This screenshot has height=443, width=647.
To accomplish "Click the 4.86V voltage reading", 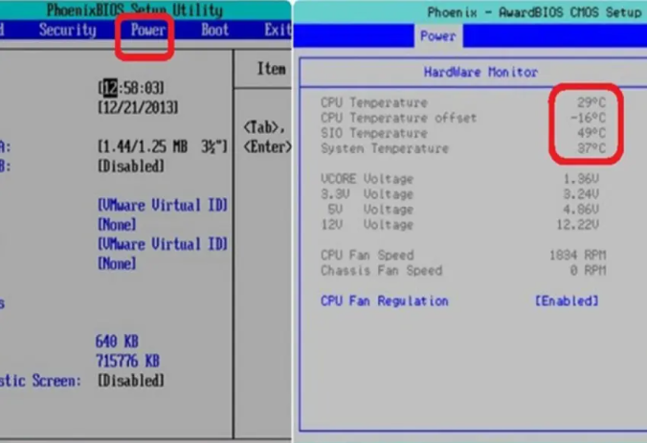I will click(x=581, y=210).
